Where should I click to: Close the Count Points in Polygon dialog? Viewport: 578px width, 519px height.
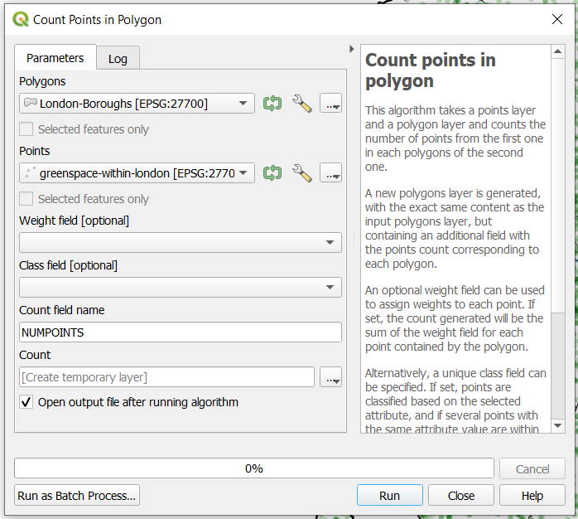pyautogui.click(x=557, y=19)
